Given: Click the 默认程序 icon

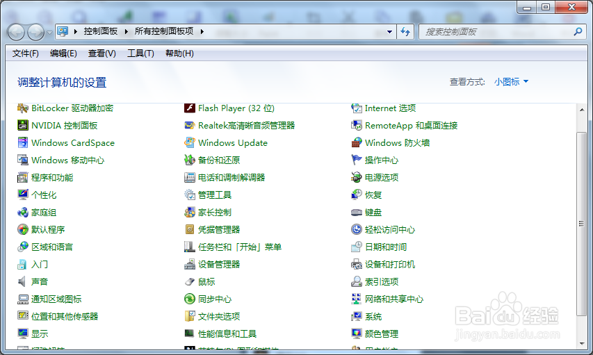Looking at the screenshot, I should point(23,229).
